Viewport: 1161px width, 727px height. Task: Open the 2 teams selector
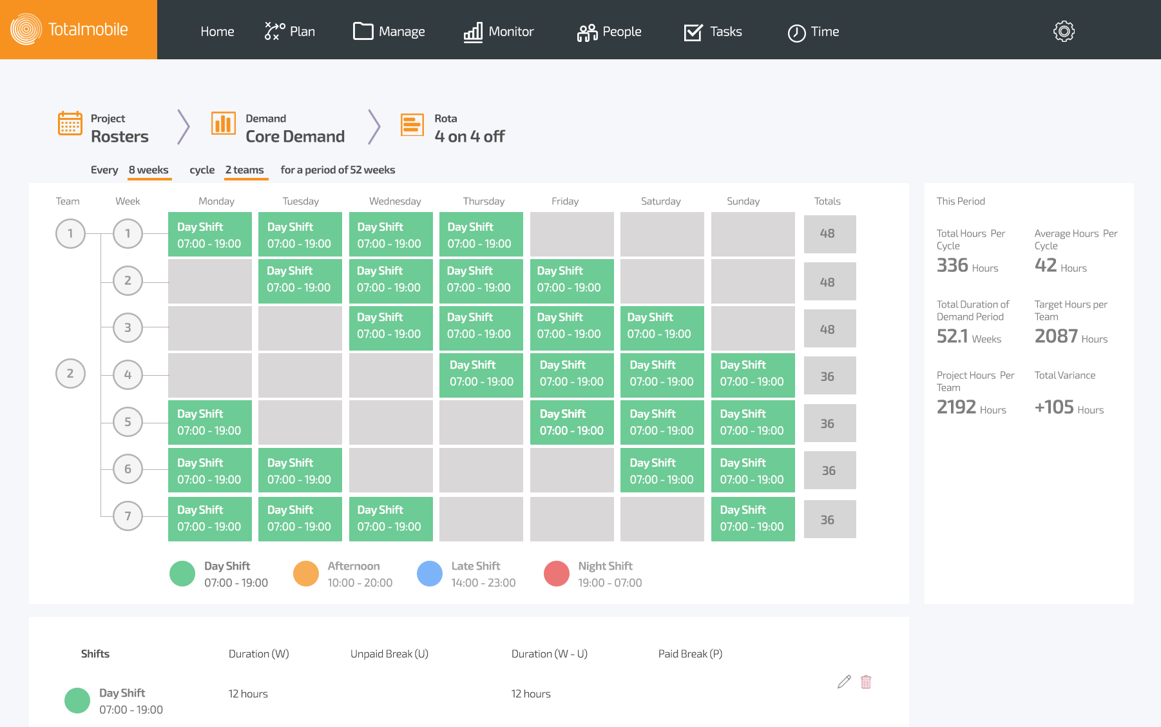pos(245,170)
